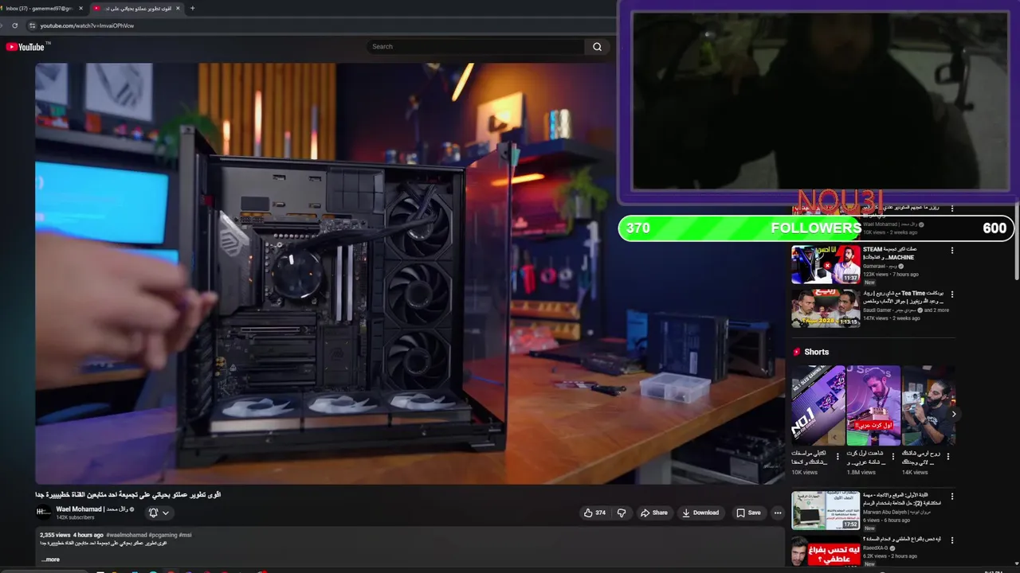
Task: Click the 147K views 2 weeks ago text
Action: 892,318
